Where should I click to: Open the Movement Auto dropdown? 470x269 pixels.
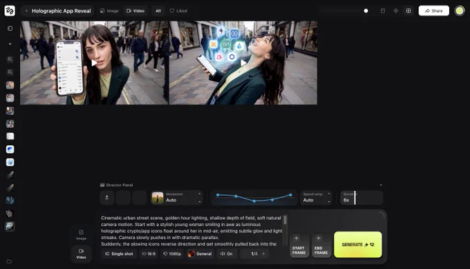point(177,198)
